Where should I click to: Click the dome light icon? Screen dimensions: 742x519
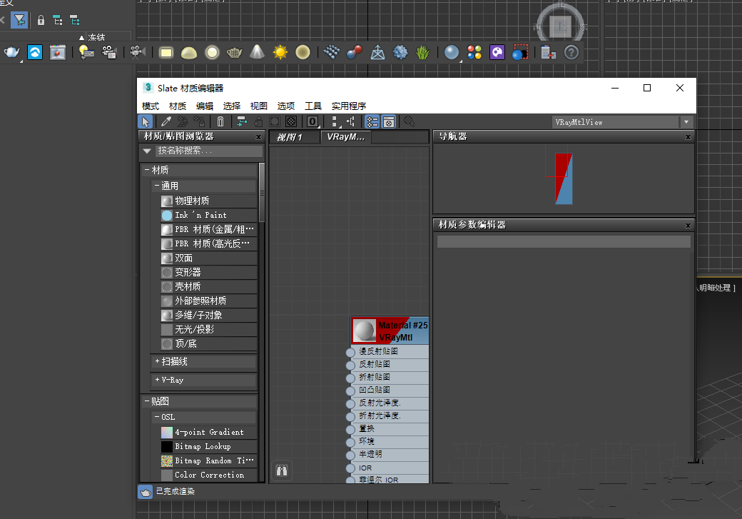click(x=189, y=53)
